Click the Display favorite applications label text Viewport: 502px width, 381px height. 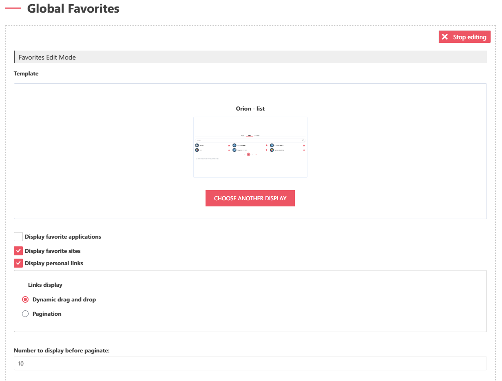[63, 237]
